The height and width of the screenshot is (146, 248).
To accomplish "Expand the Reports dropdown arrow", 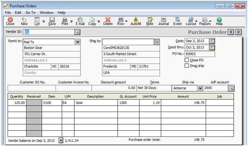I will point(210,21).
